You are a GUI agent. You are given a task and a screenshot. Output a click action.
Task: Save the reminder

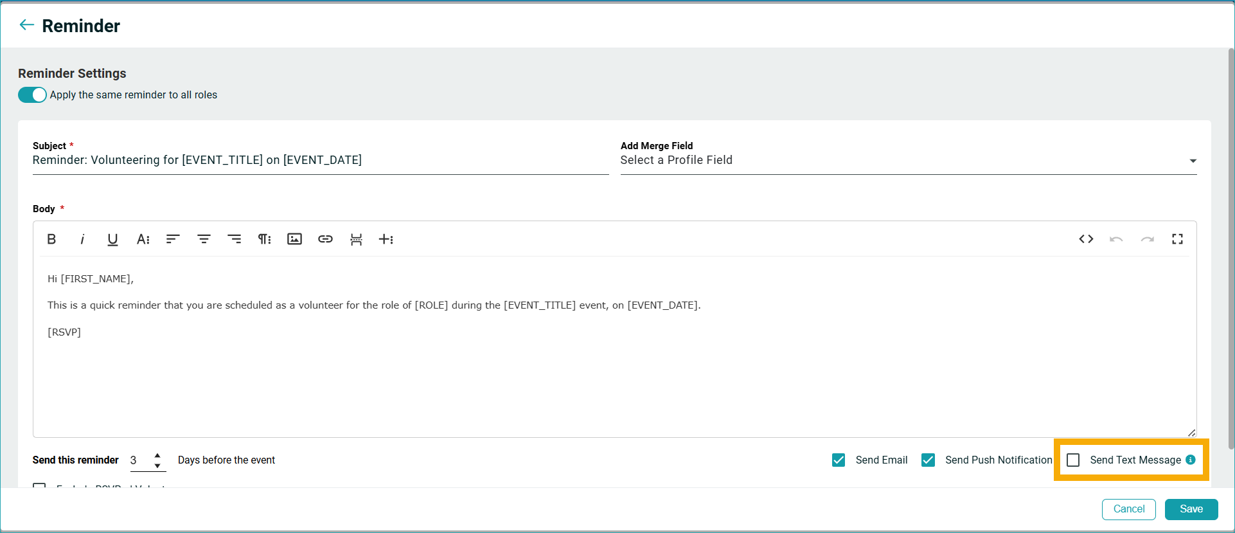click(1191, 509)
